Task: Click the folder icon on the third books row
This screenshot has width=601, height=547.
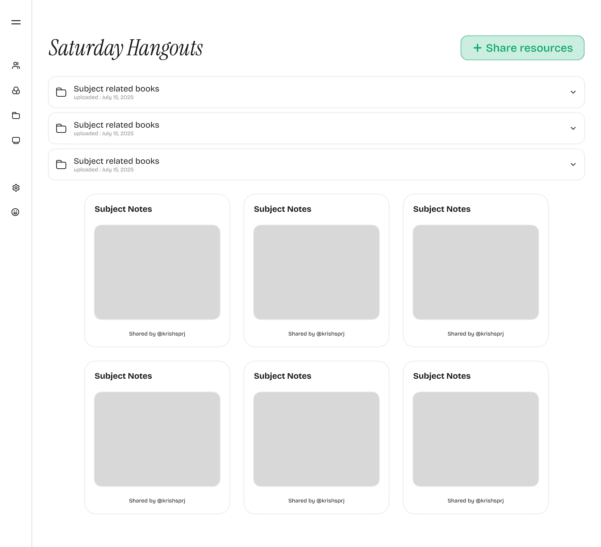Action: pos(61,164)
